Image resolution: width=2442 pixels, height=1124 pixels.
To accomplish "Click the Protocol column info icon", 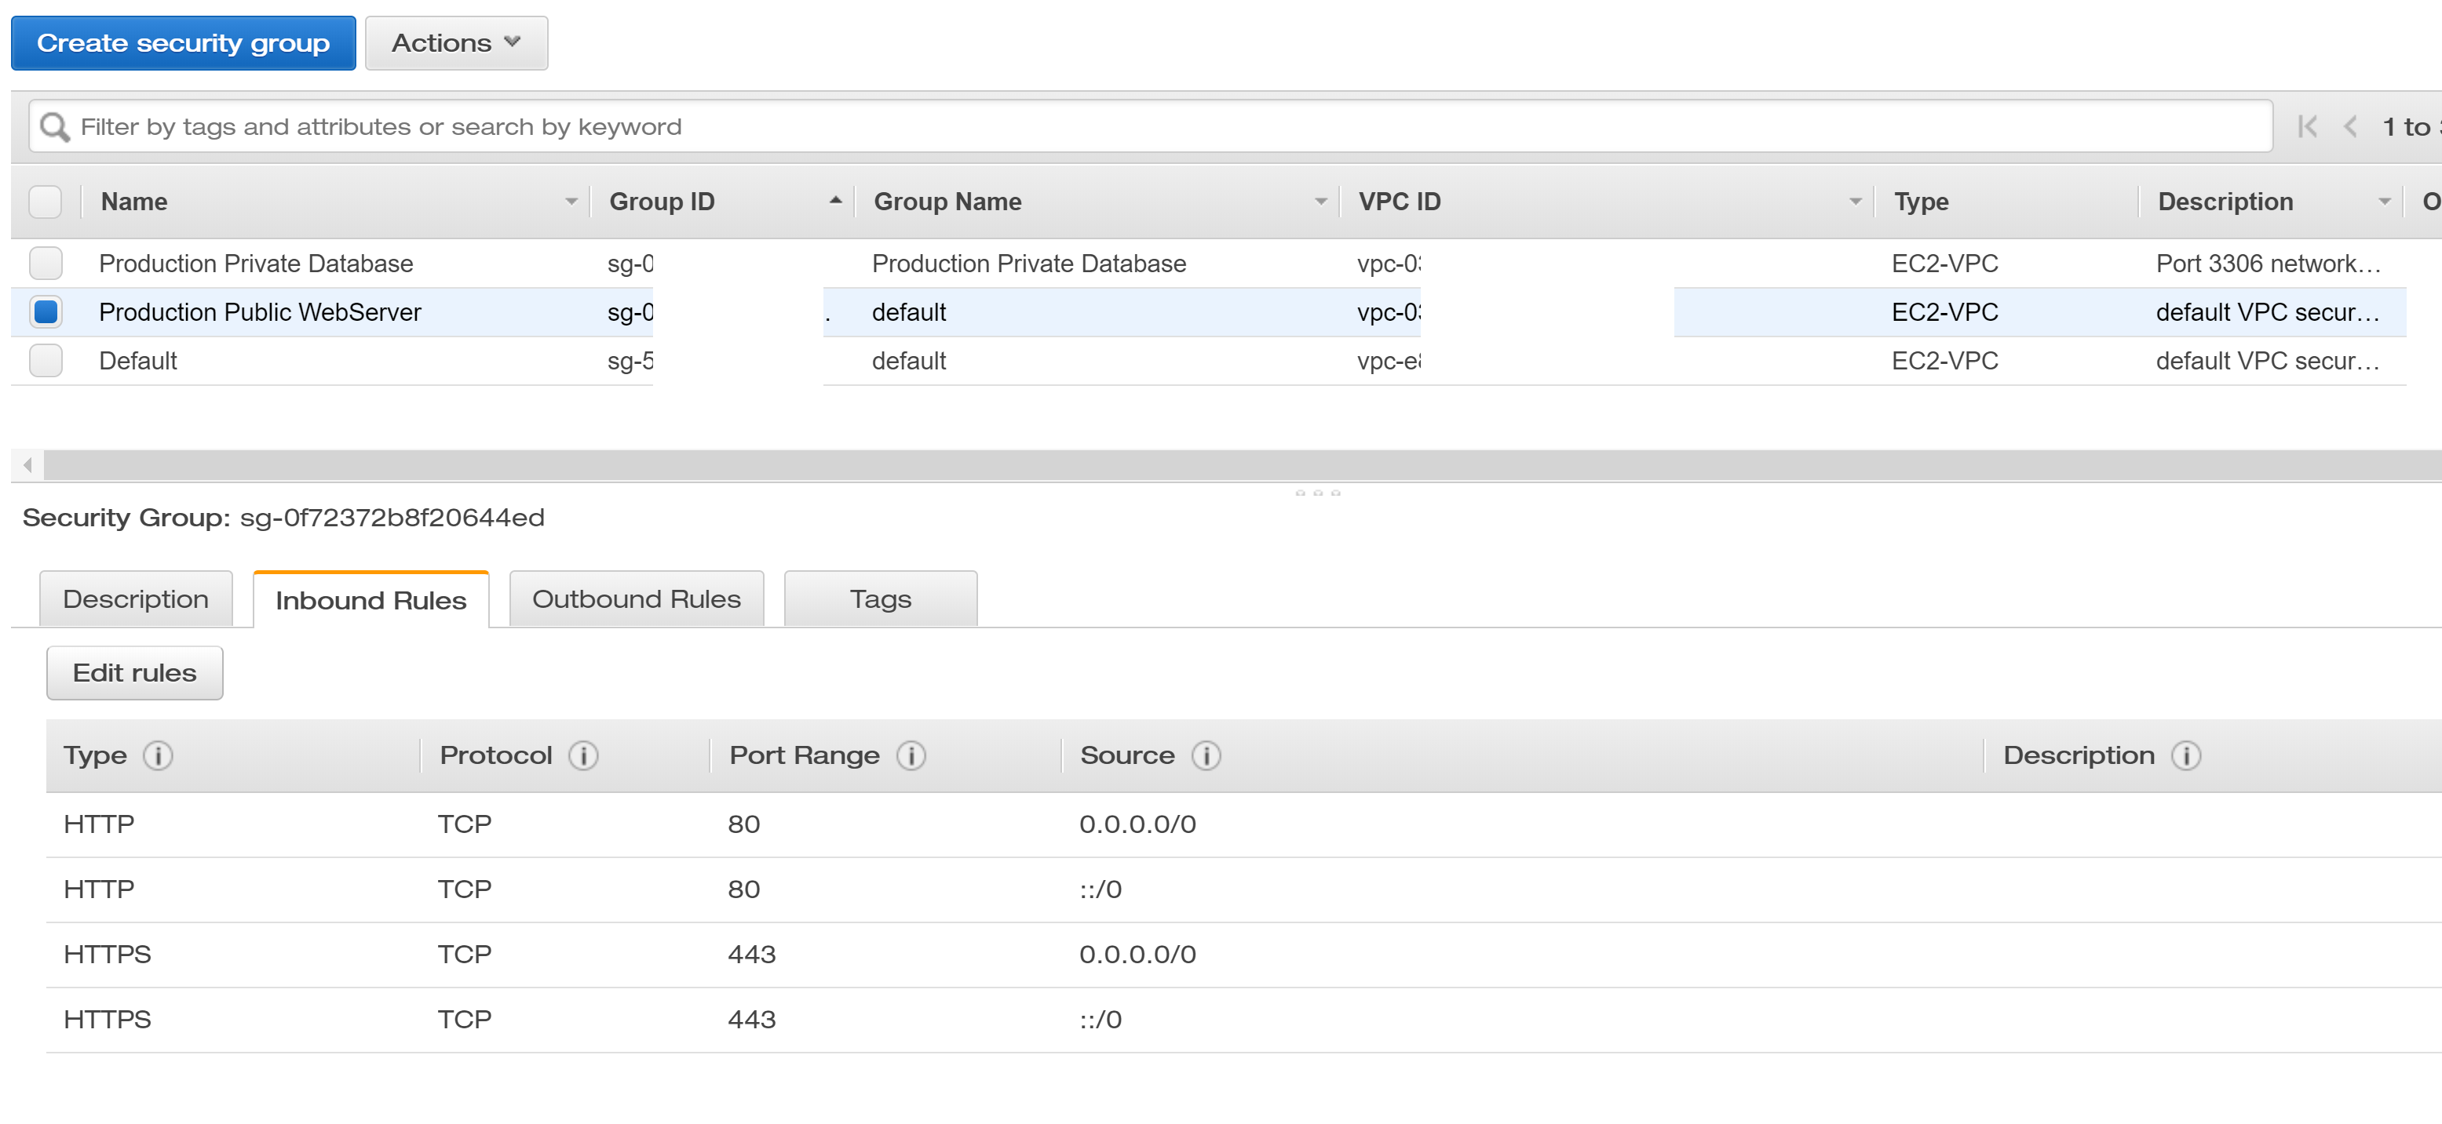I will tap(583, 755).
